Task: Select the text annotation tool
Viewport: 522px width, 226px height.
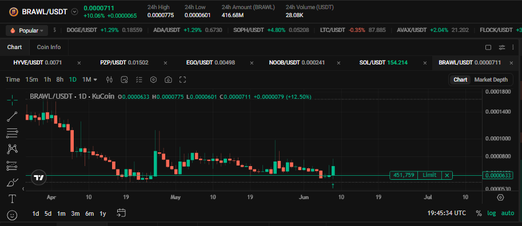Action: (x=13, y=199)
